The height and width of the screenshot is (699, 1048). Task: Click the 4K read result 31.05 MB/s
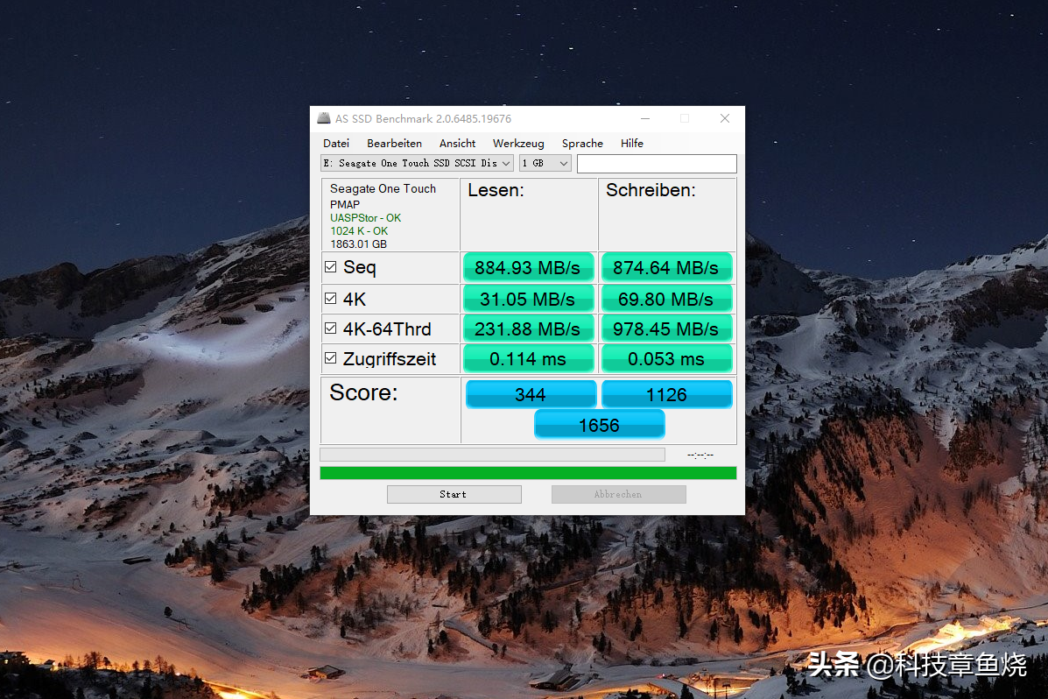[528, 299]
